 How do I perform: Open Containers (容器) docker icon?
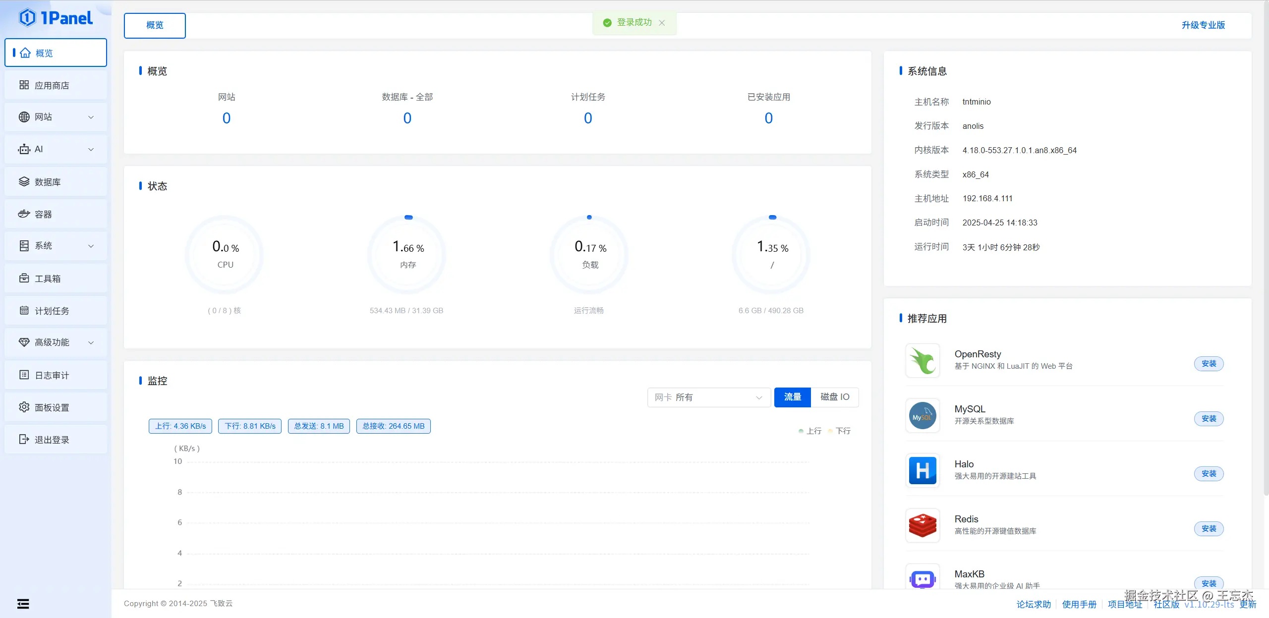point(24,214)
